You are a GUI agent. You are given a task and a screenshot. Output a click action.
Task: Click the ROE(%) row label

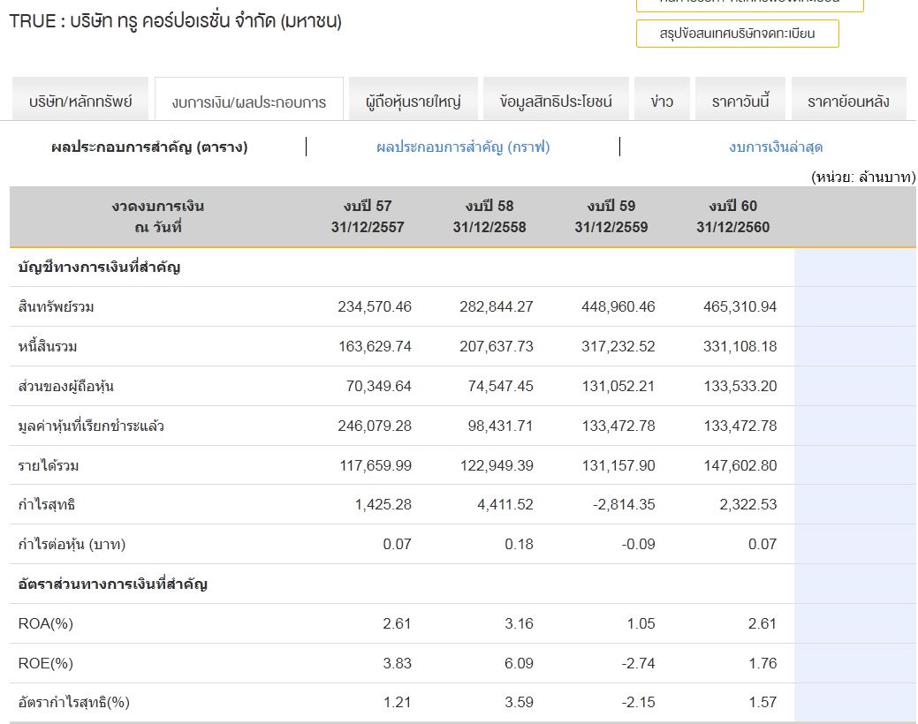click(x=46, y=664)
